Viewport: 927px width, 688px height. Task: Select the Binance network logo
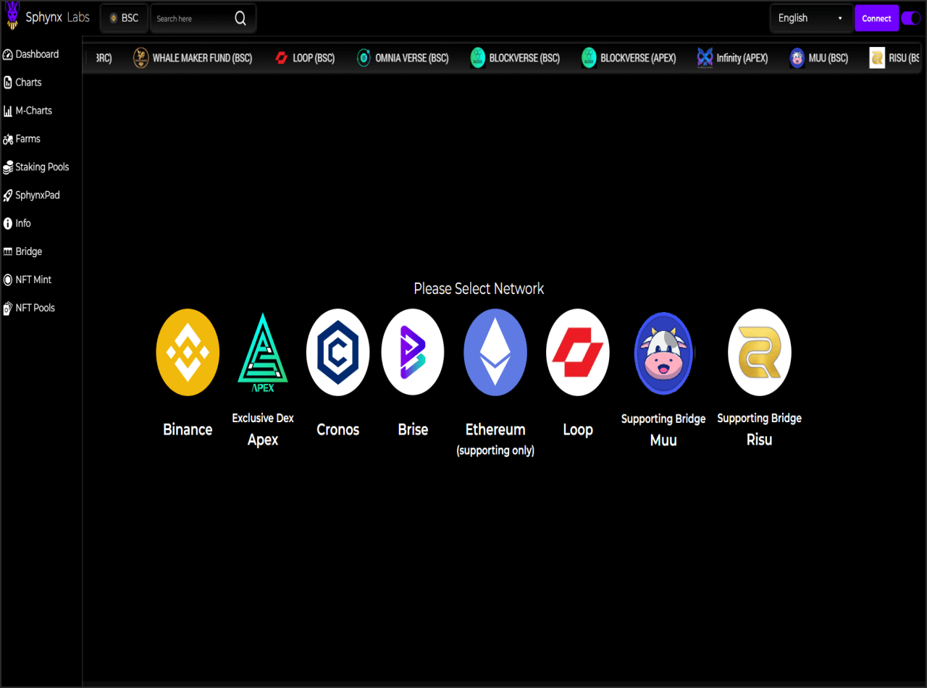coord(188,352)
